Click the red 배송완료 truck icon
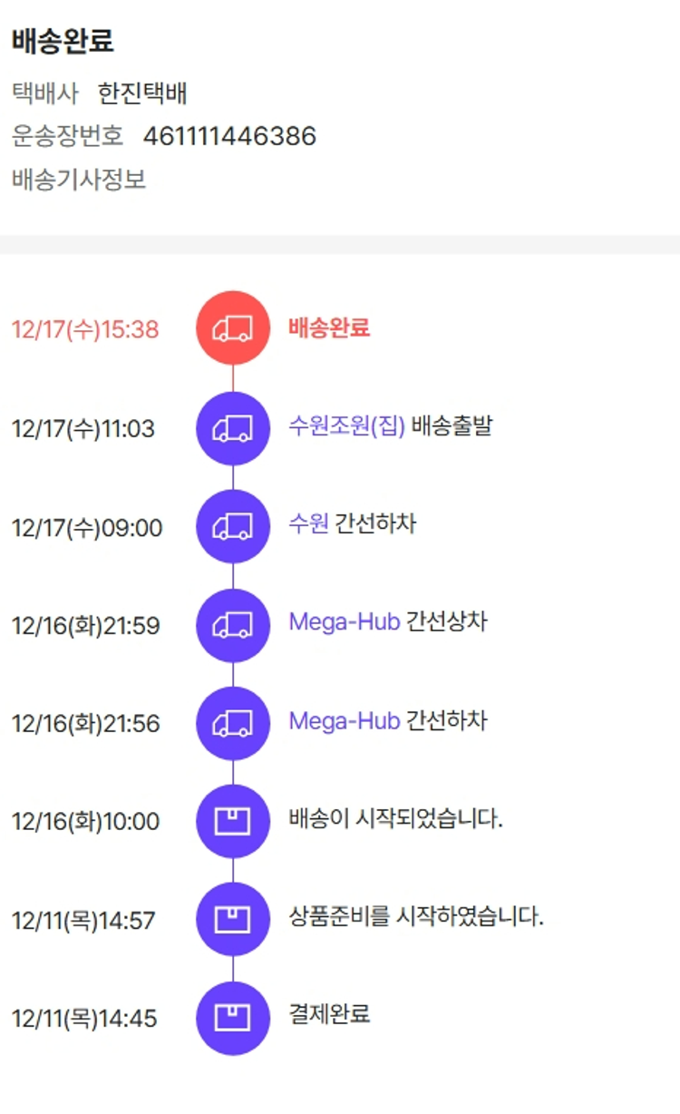680x1114 pixels. point(233,328)
